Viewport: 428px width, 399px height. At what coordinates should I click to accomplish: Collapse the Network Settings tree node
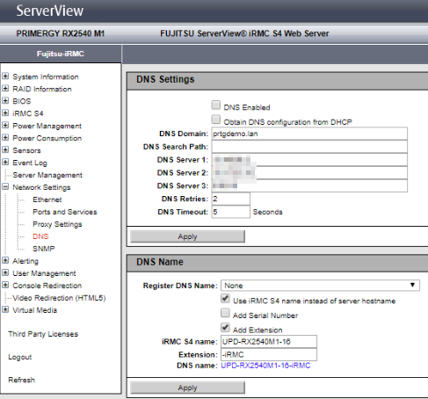(x=5, y=187)
